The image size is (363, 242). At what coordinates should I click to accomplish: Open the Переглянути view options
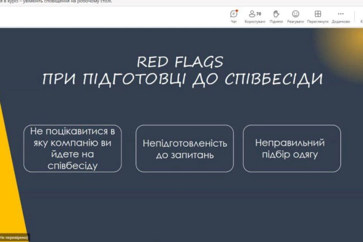(x=318, y=17)
